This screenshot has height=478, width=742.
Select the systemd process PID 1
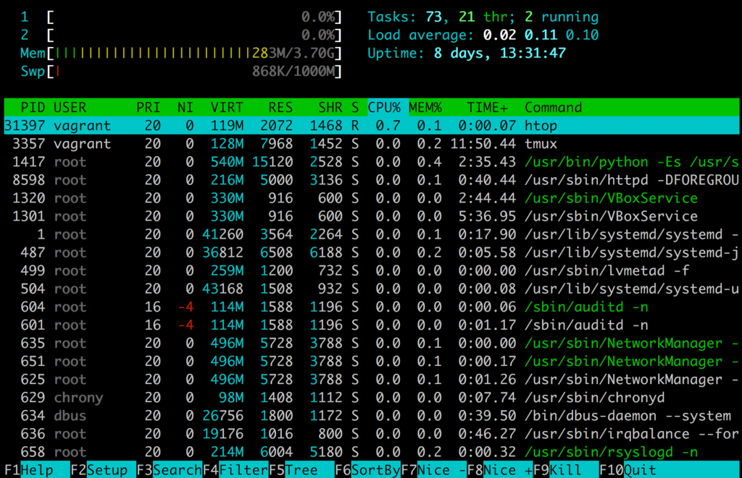pyautogui.click(x=372, y=234)
